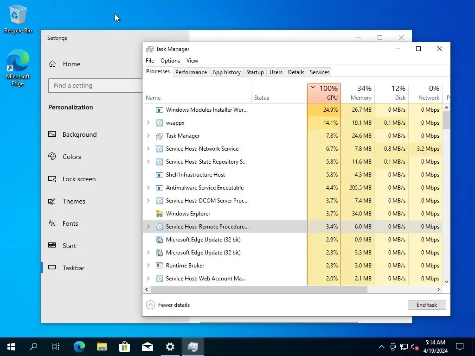Viewport: 475px width, 356px height.
Task: Click the Shell Infrastructure Host icon
Action: click(x=160, y=175)
